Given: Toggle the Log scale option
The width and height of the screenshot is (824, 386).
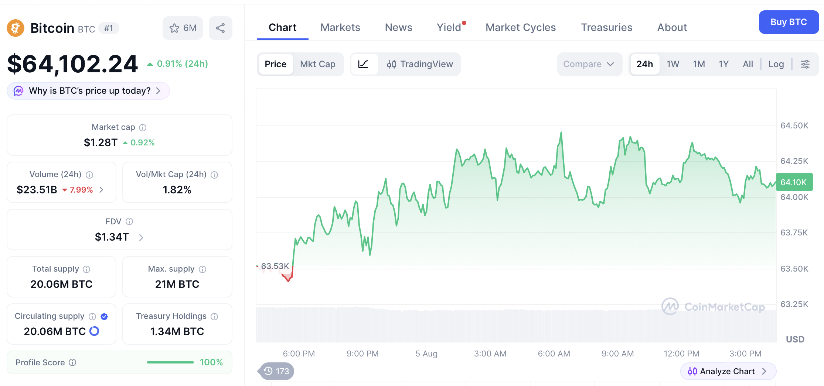Looking at the screenshot, I should pyautogui.click(x=776, y=64).
